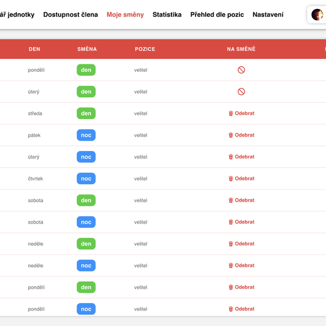Click the SMĚNA column header
This screenshot has height=326, width=326.
[87, 49]
